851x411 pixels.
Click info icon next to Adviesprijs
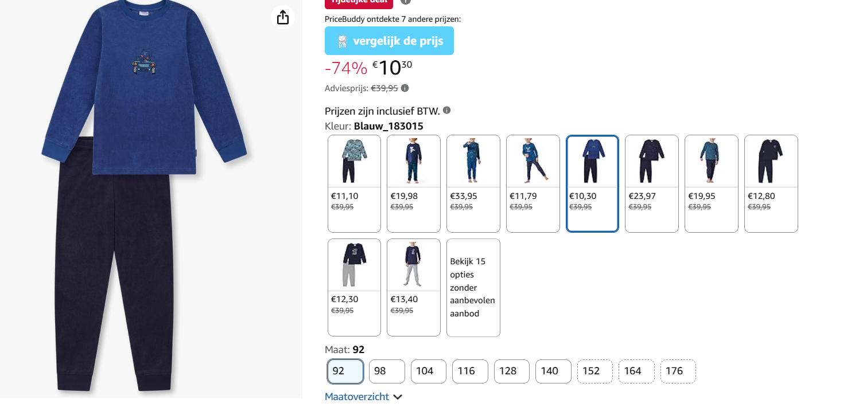(405, 88)
